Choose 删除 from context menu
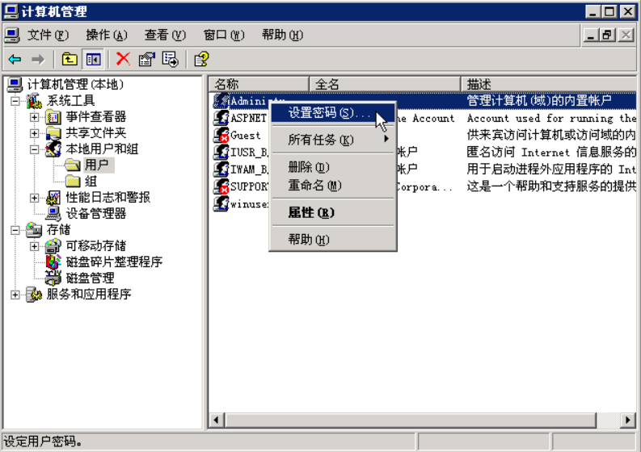 coord(333,167)
